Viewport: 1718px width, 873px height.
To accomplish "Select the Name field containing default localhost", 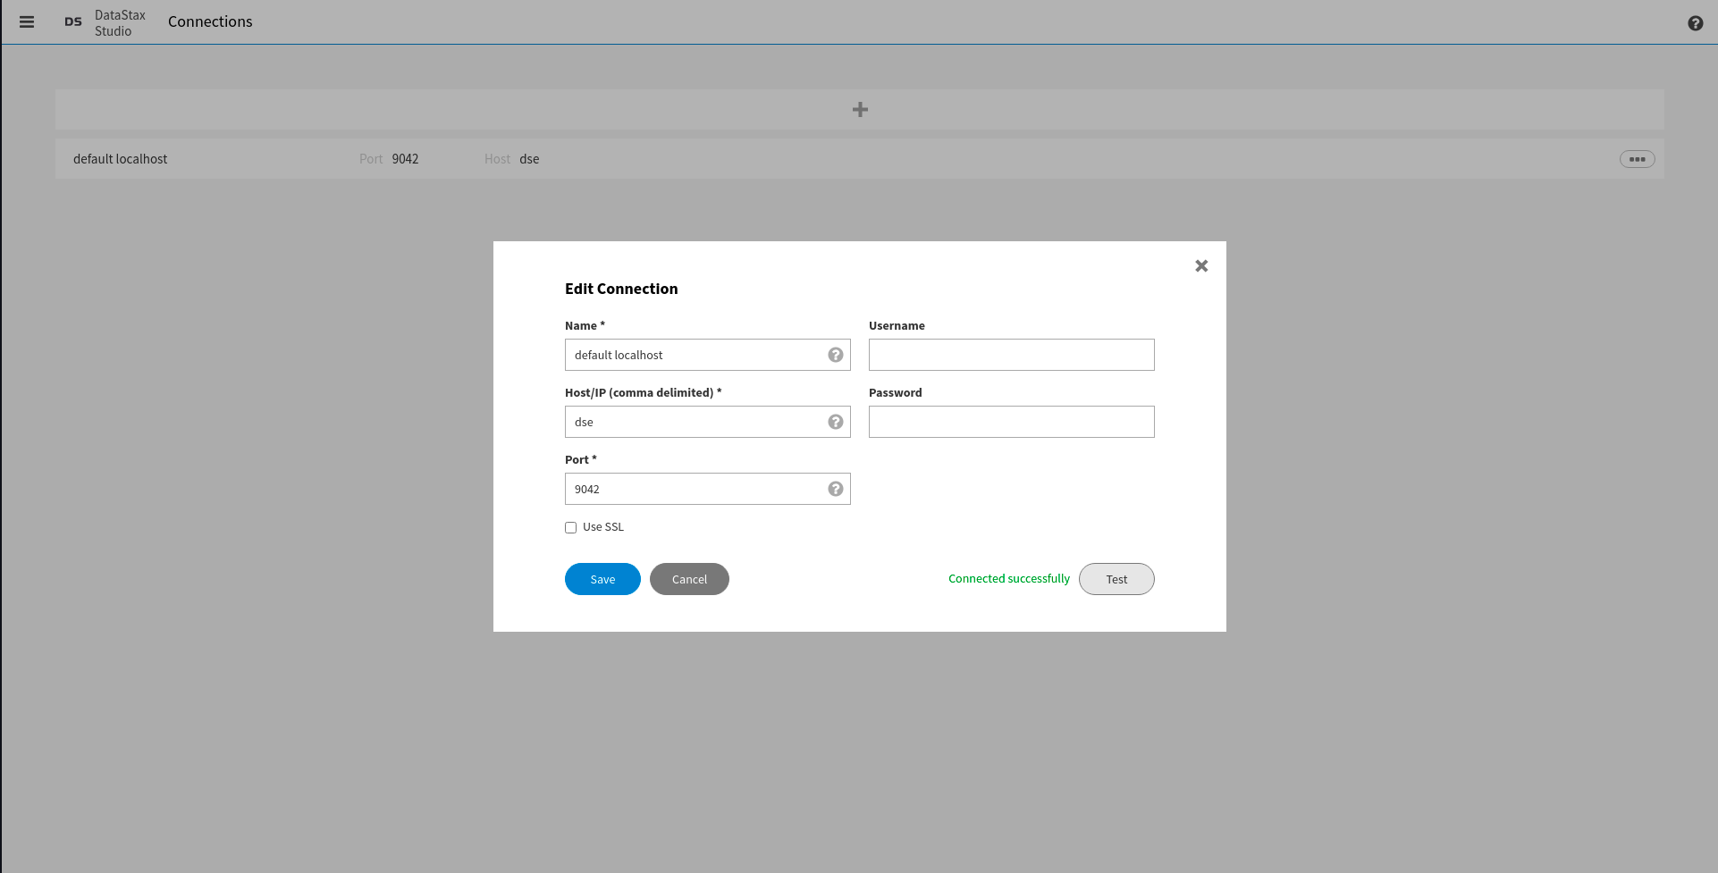I will pos(697,355).
